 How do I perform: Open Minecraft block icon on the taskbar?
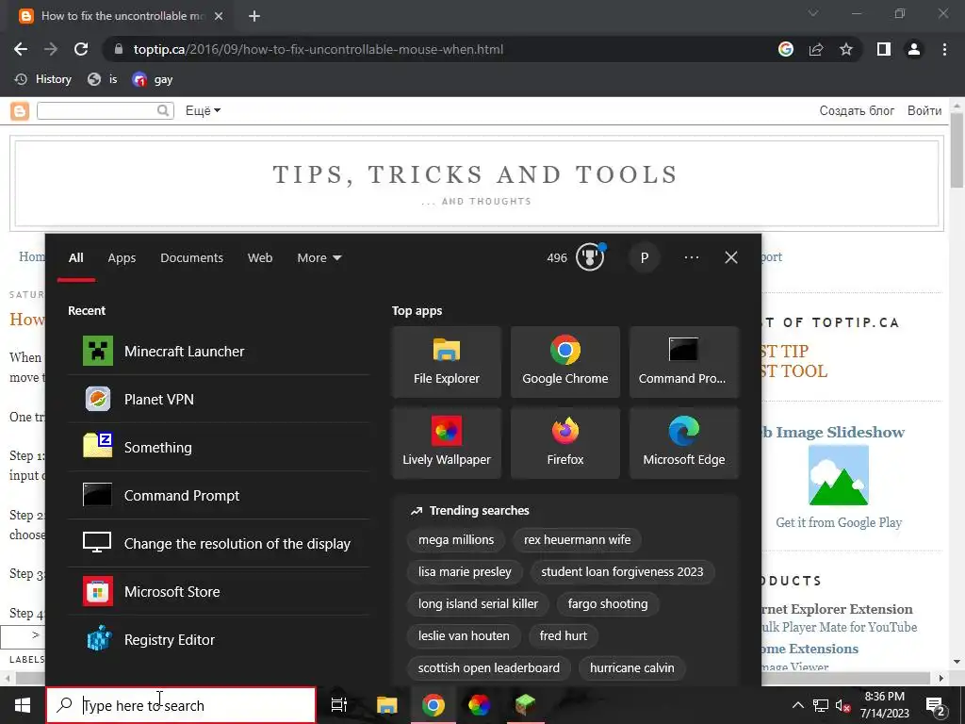click(525, 705)
